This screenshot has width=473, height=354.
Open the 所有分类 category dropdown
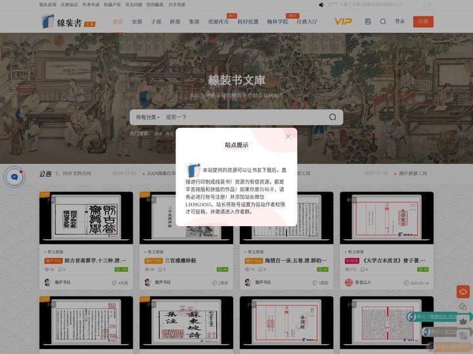148,117
